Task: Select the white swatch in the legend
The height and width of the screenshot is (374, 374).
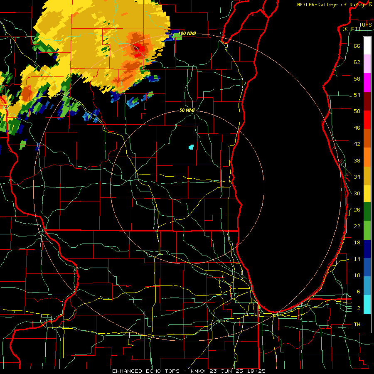Action: [367, 46]
